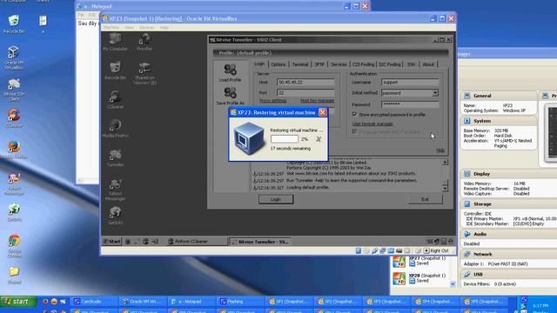Image resolution: width=557 pixels, height=313 pixels.
Task: Click the Login button in Tunnelier
Action: (x=276, y=199)
